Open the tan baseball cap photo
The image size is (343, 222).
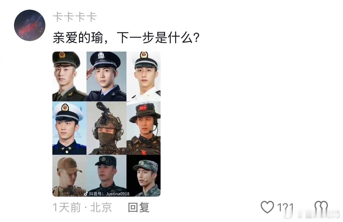point(69,176)
